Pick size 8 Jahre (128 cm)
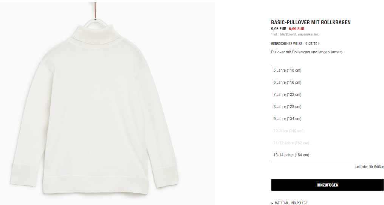Screen dimensions: 384x205 327,107
